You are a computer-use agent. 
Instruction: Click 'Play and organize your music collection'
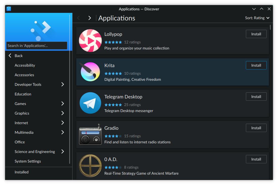(x=137, y=48)
